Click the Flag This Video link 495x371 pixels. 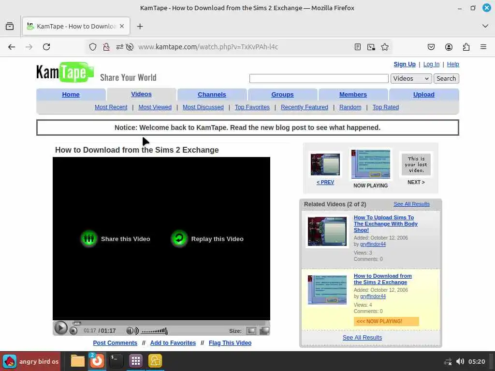(230, 343)
